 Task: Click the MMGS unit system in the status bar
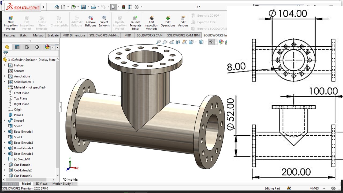(314, 188)
